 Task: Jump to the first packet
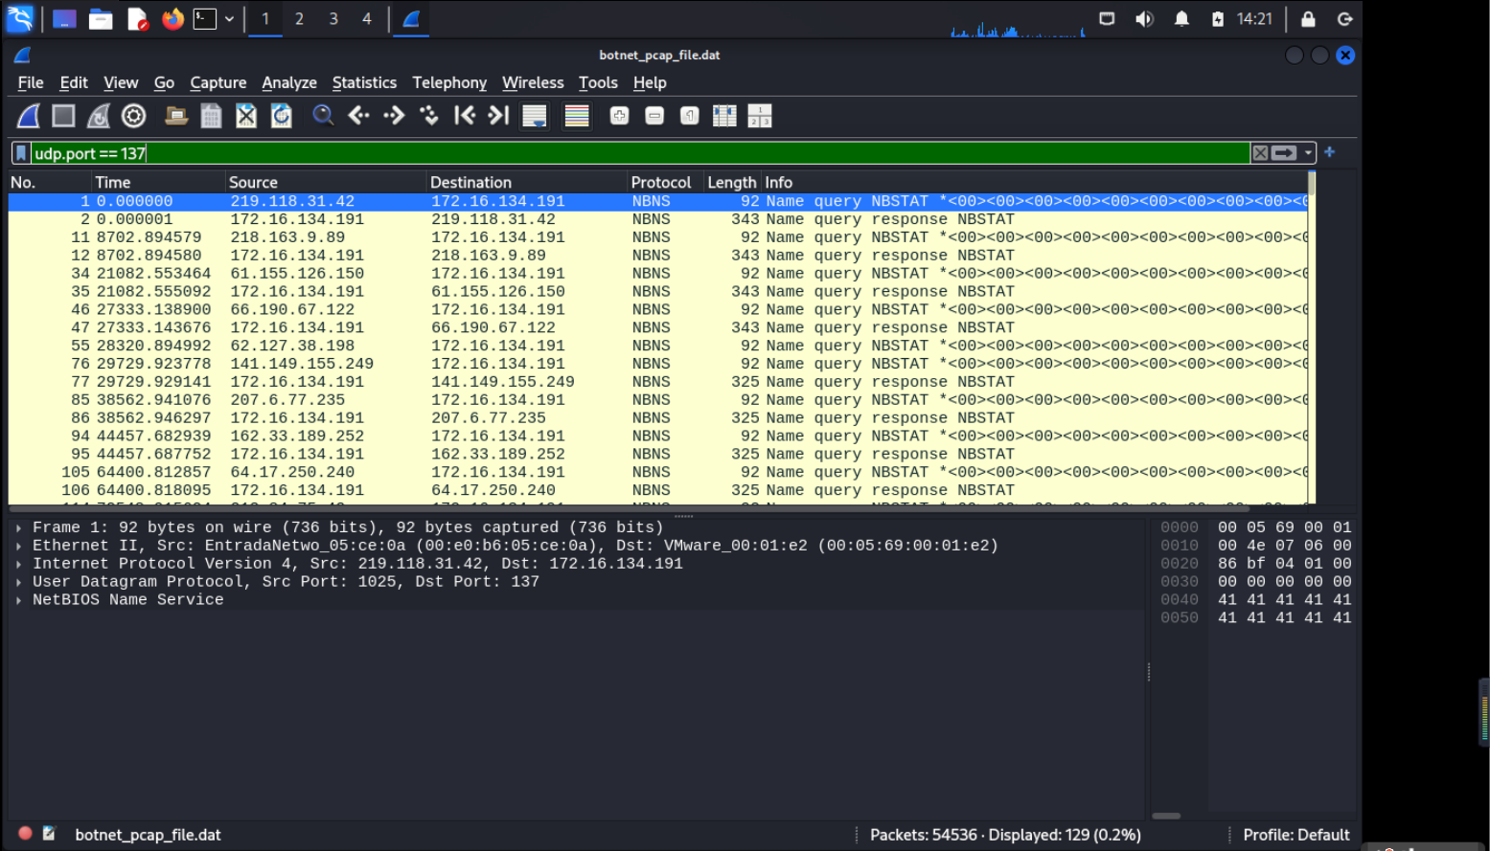pyautogui.click(x=465, y=116)
